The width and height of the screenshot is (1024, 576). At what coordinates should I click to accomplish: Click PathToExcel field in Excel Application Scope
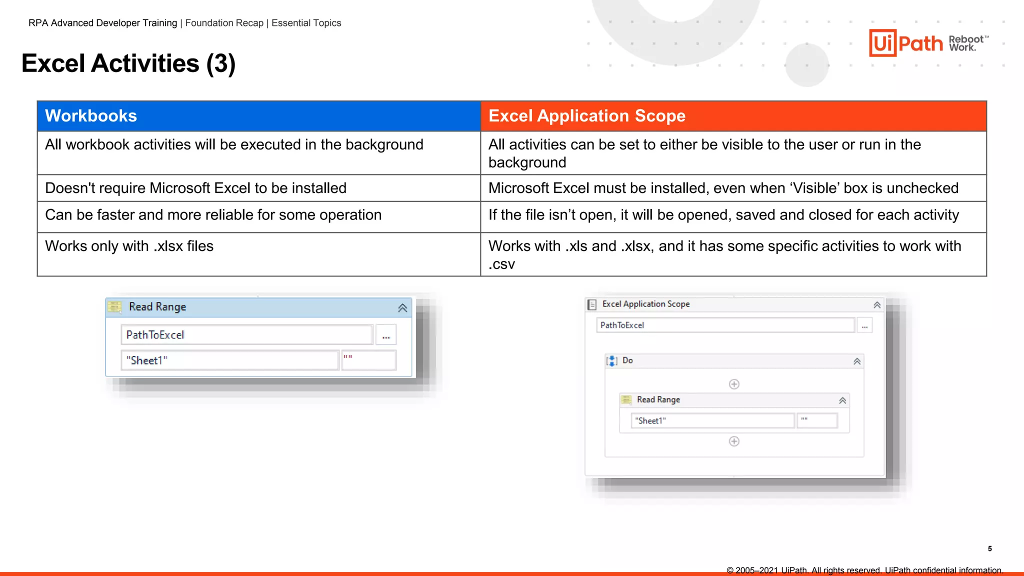(725, 325)
